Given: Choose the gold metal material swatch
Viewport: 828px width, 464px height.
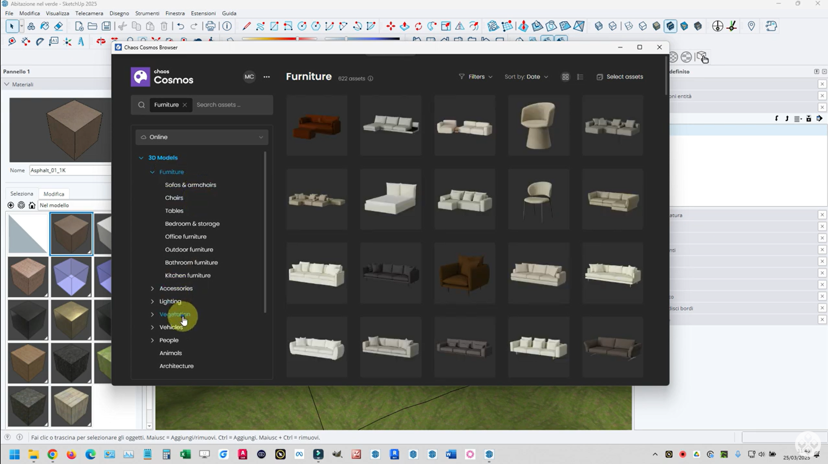Looking at the screenshot, I should [71, 320].
